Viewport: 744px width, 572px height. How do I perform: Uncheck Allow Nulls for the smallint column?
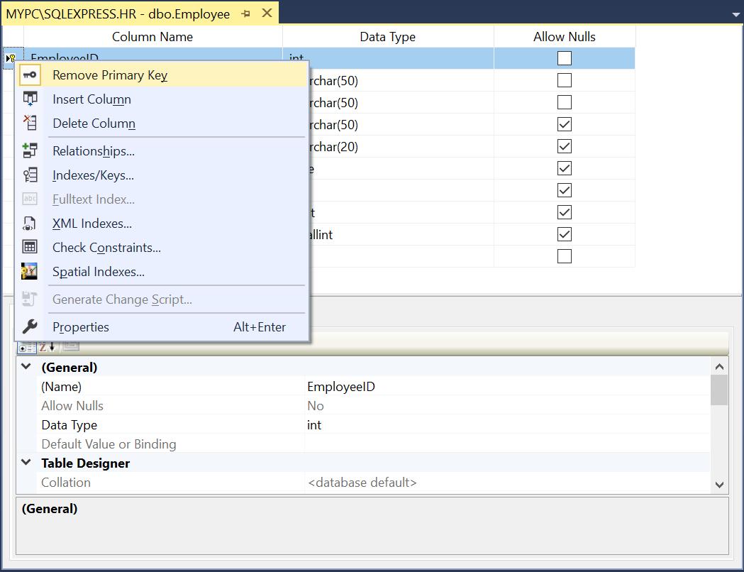pos(564,233)
